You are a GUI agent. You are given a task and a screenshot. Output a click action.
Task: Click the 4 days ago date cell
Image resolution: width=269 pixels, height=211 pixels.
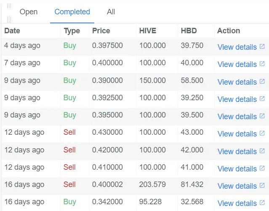tap(22, 45)
